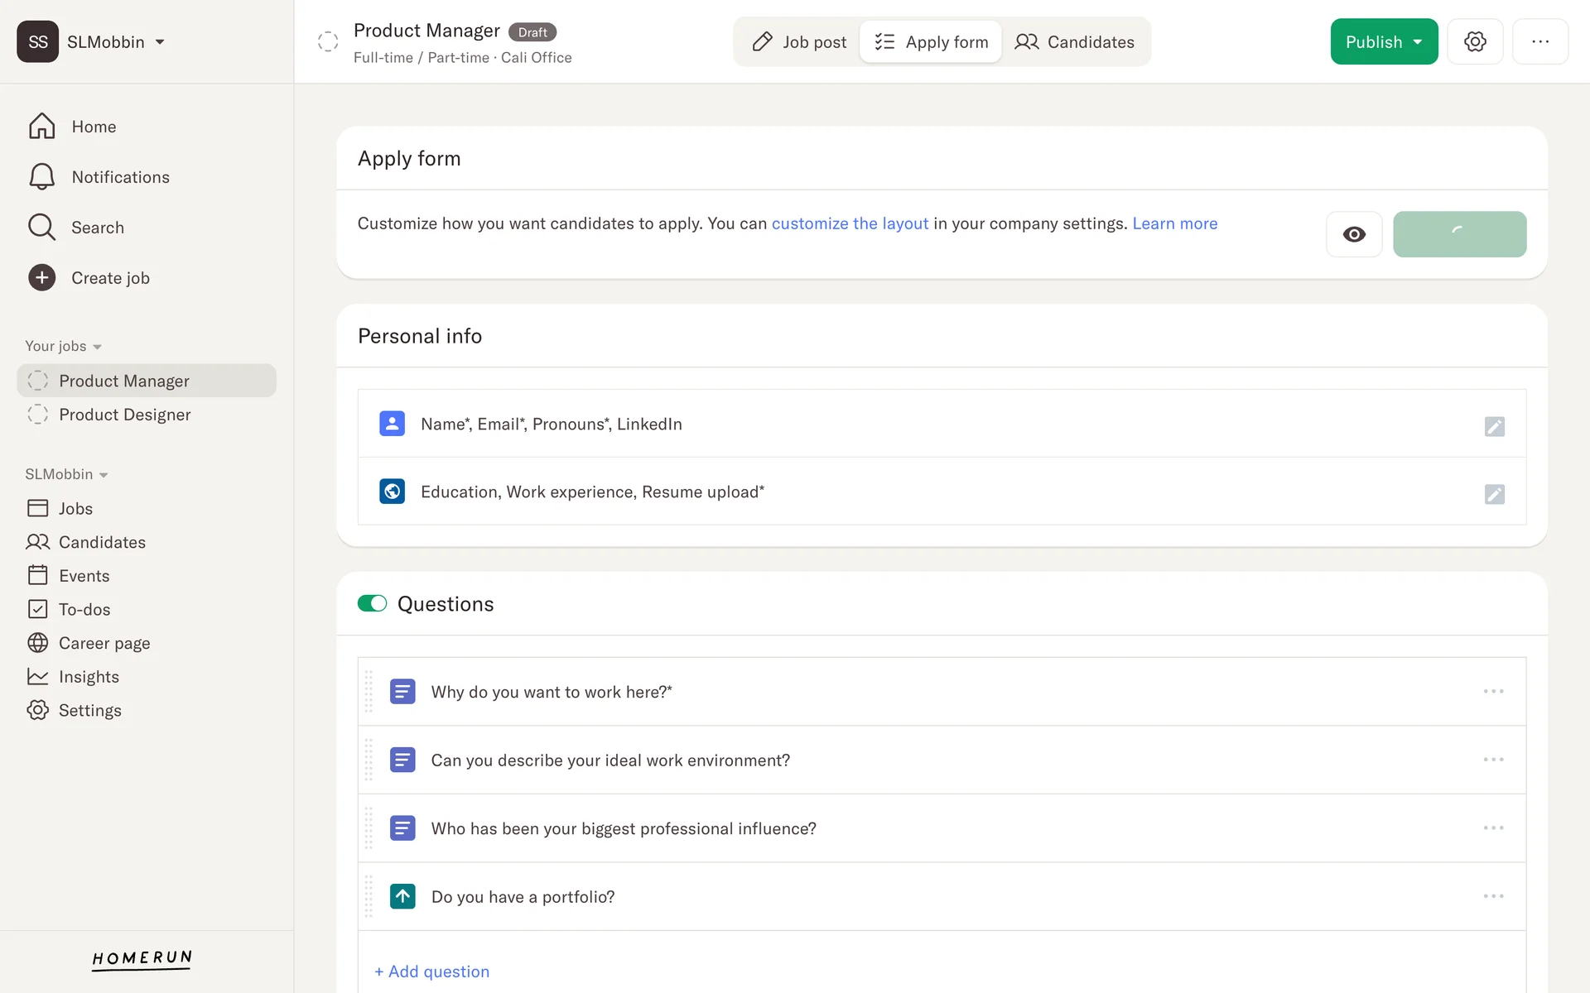This screenshot has height=993, width=1590.
Task: Open options for 'Why do you want to work here?'
Action: pos(1493,691)
